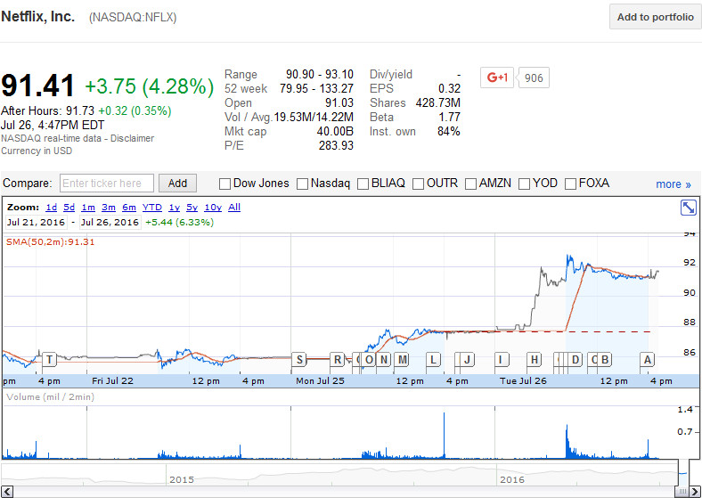The image size is (702, 498).
Task: Click the 52 week range 79.95 - 133.27
Action: (x=316, y=88)
